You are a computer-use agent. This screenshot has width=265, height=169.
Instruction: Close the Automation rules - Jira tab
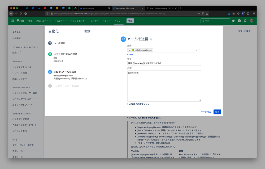[142, 8]
